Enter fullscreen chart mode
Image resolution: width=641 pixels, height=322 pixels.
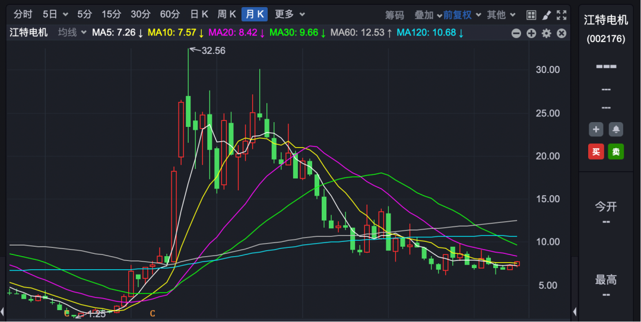[561, 15]
